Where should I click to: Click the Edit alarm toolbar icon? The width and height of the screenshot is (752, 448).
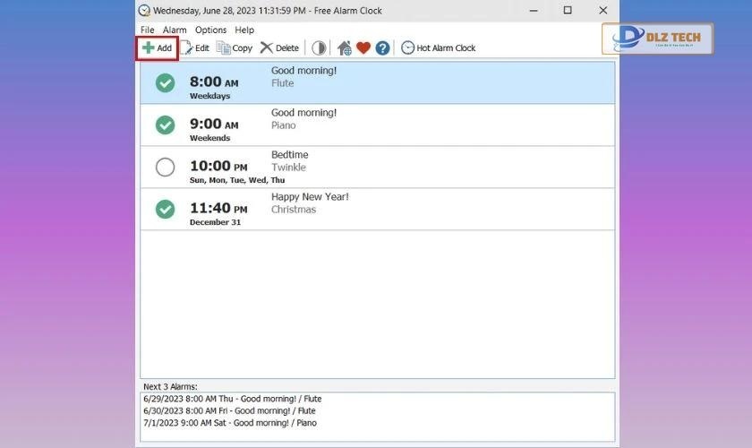[x=195, y=47]
